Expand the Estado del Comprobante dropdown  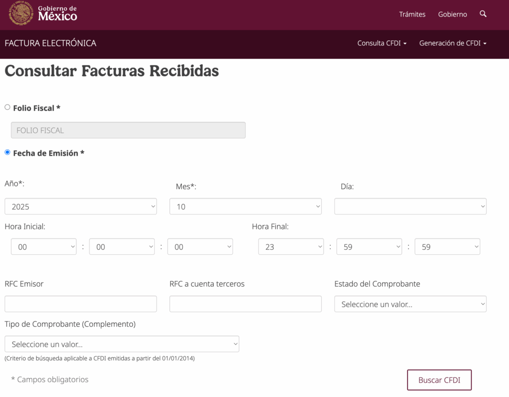[x=410, y=304]
